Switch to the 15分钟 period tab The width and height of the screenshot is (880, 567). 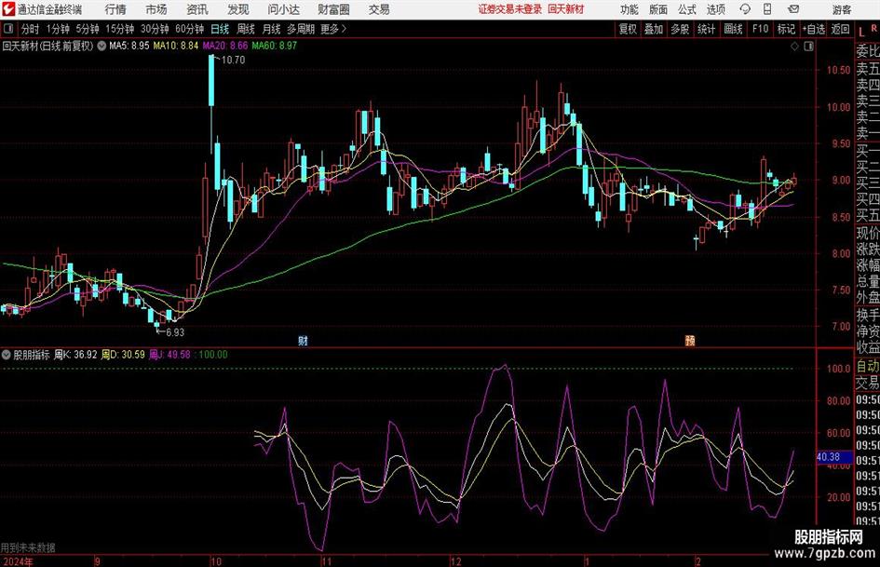(119, 29)
